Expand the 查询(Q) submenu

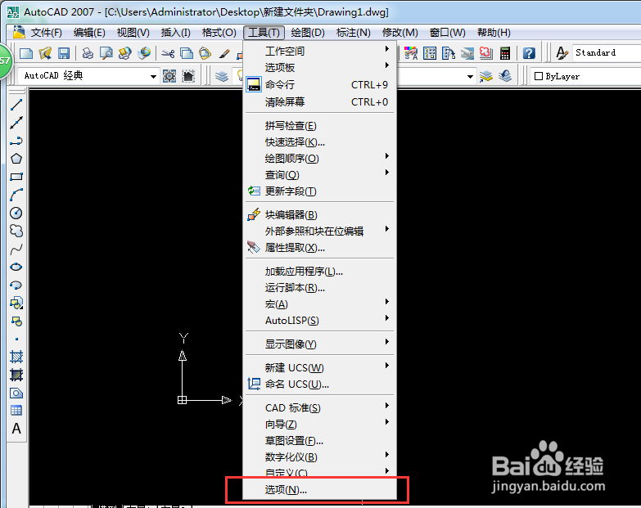click(319, 175)
